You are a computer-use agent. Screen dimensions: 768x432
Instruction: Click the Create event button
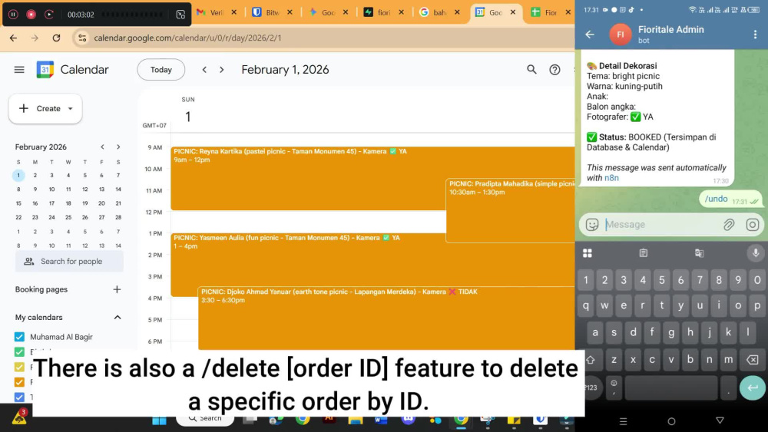click(45, 109)
